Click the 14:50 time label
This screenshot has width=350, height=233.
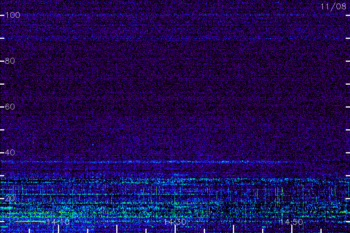coord(292,222)
